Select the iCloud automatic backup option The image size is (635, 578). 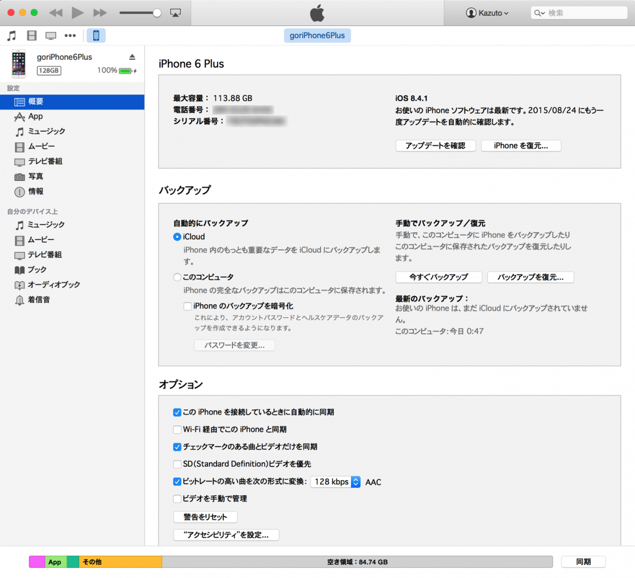[x=177, y=237]
